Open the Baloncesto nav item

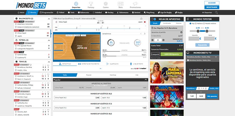83,13
